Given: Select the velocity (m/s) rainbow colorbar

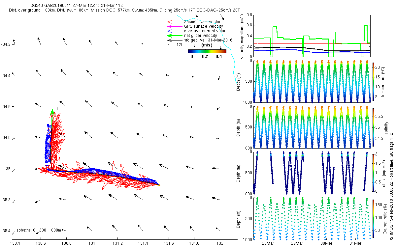Looking at the screenshot, I should [x=207, y=51].
